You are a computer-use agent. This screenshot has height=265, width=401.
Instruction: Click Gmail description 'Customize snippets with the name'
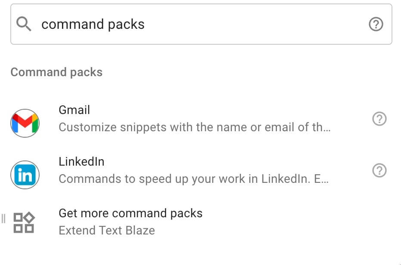point(194,127)
